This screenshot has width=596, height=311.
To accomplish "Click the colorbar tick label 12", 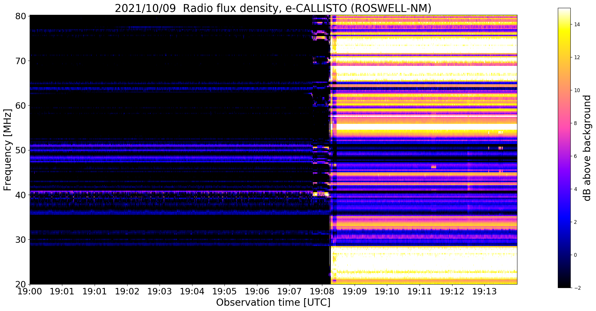I will (577, 57).
